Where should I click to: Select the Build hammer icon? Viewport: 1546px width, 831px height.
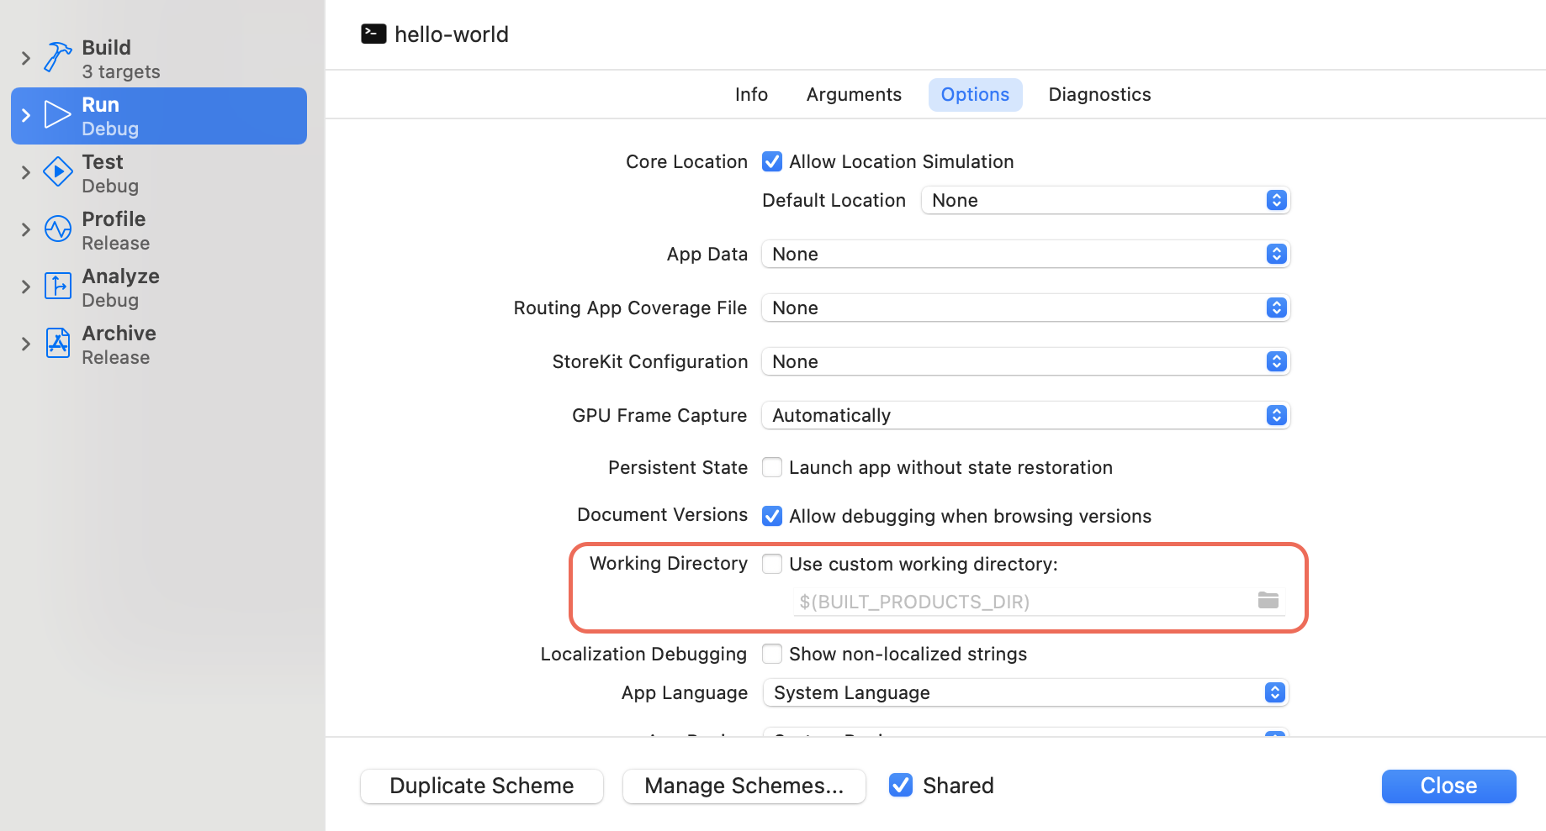point(56,57)
